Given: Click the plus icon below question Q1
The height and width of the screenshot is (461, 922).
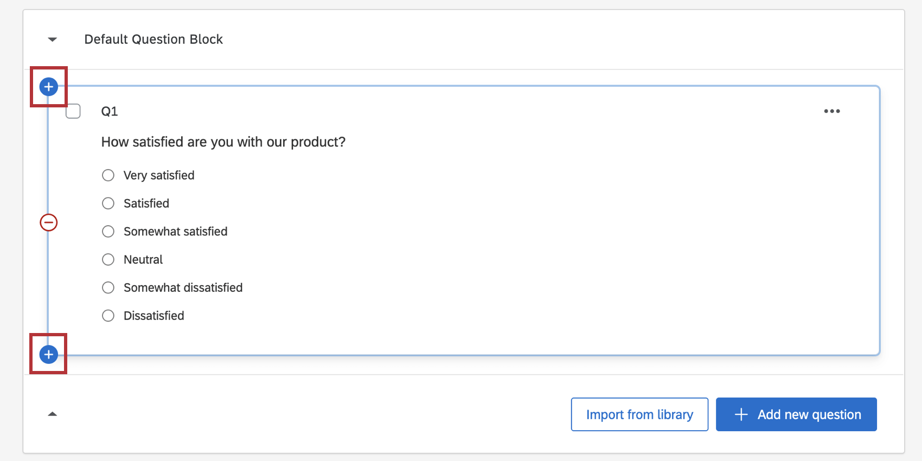Looking at the screenshot, I should point(49,355).
